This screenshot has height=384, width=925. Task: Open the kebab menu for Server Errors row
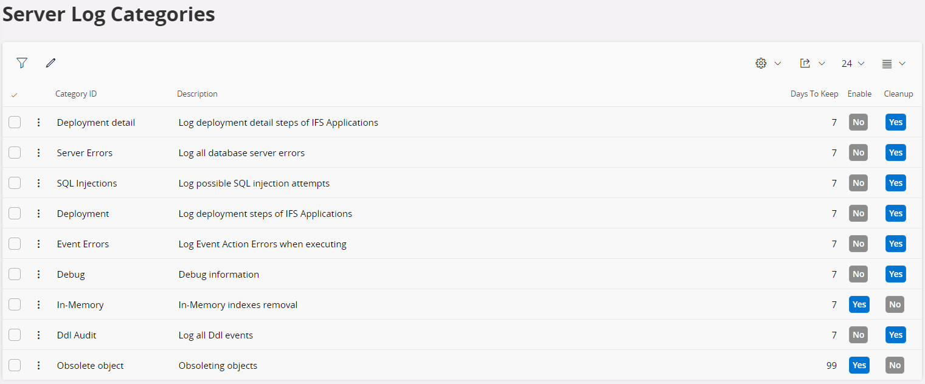[38, 153]
